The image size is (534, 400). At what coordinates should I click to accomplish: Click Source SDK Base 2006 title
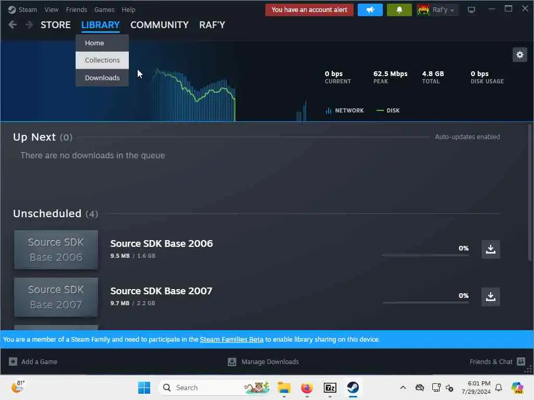(162, 244)
